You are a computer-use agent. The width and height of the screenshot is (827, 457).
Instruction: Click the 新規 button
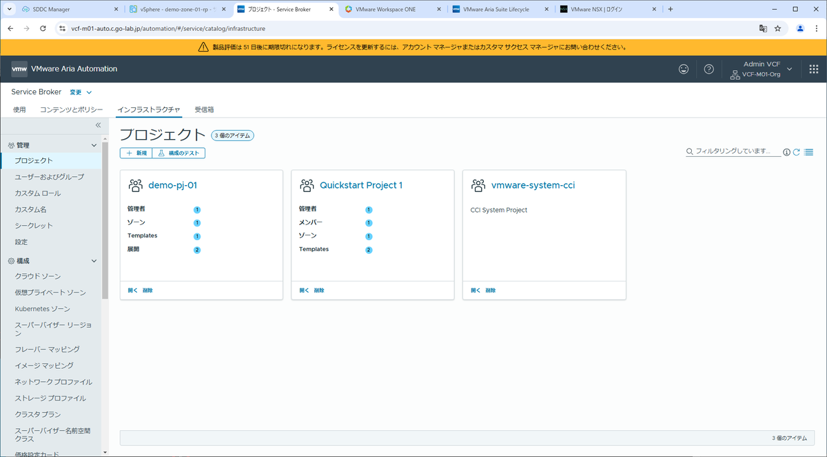(x=136, y=153)
